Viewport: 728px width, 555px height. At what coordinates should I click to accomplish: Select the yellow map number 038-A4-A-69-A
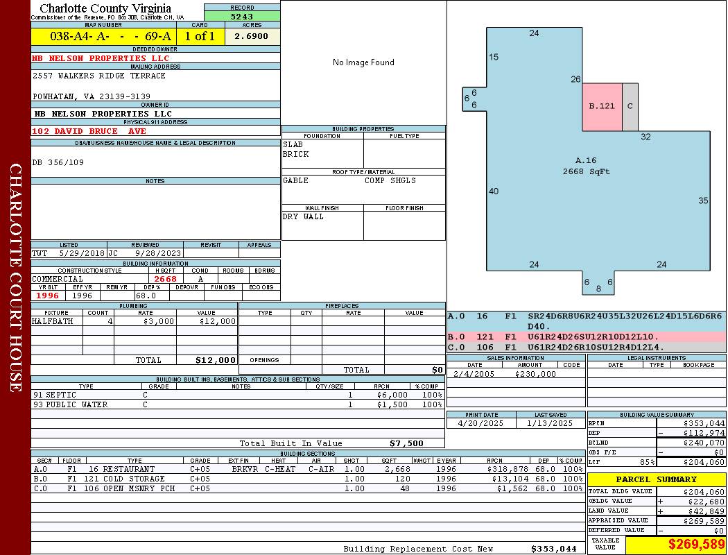pyautogui.click(x=103, y=37)
